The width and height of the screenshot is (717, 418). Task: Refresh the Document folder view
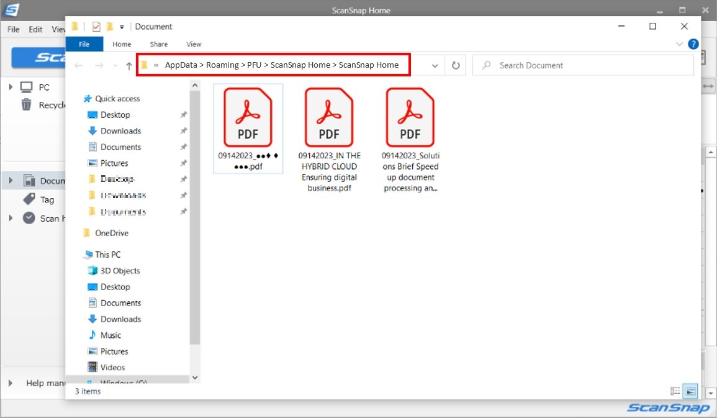coord(456,65)
